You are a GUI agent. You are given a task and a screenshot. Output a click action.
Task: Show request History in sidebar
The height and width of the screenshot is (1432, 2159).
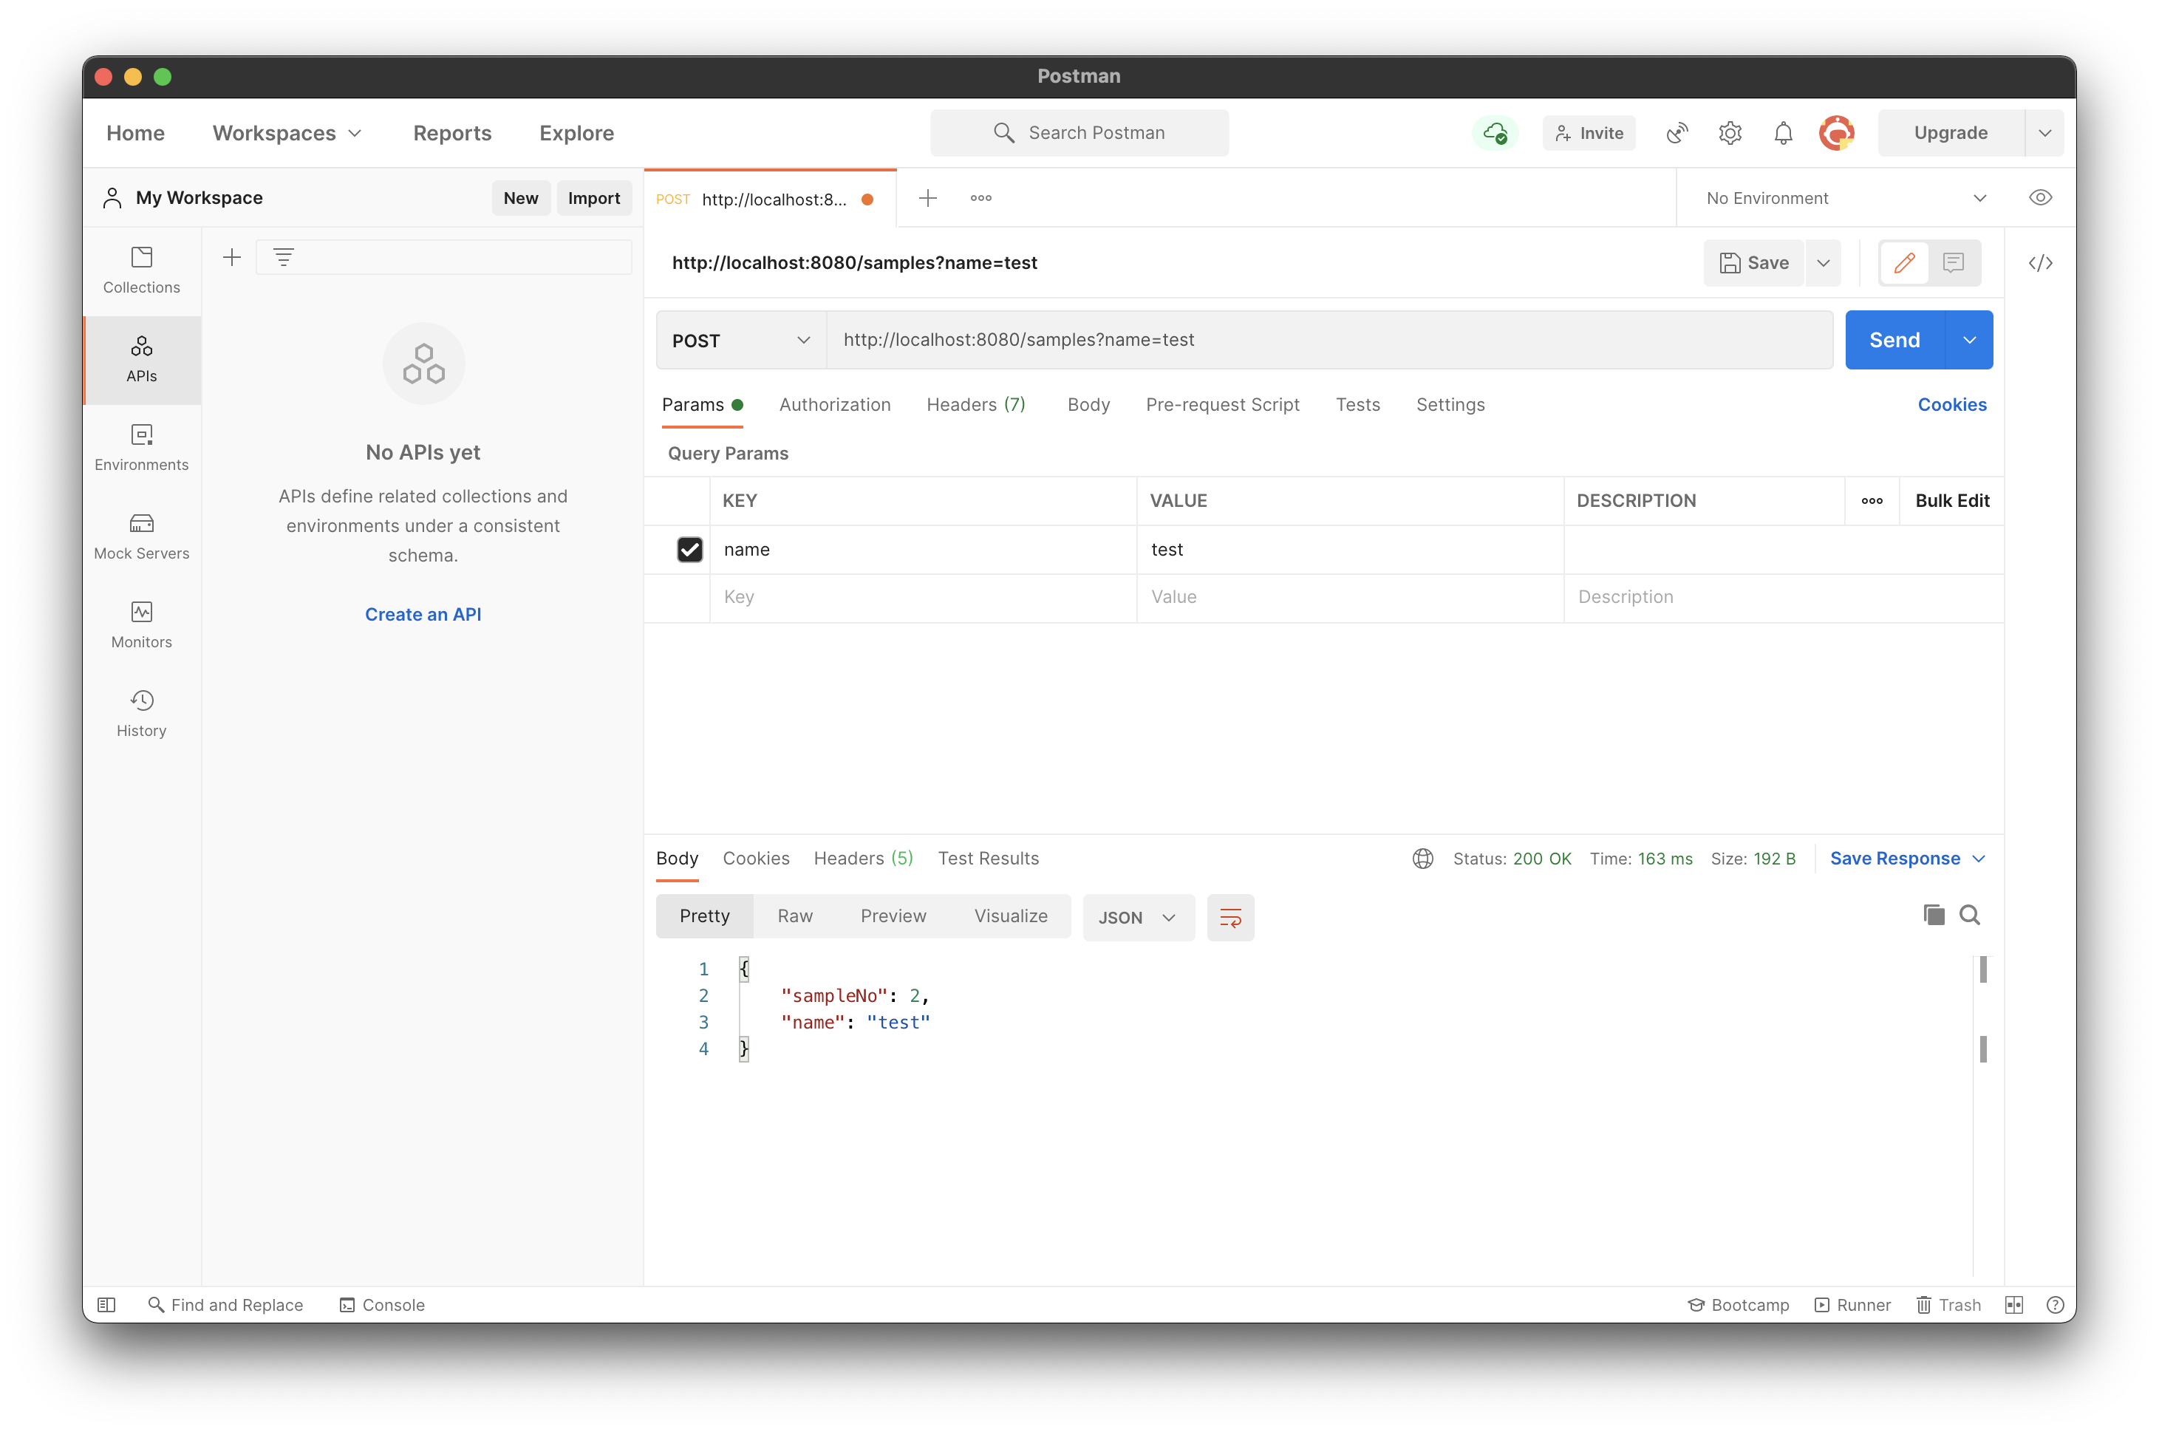click(142, 713)
